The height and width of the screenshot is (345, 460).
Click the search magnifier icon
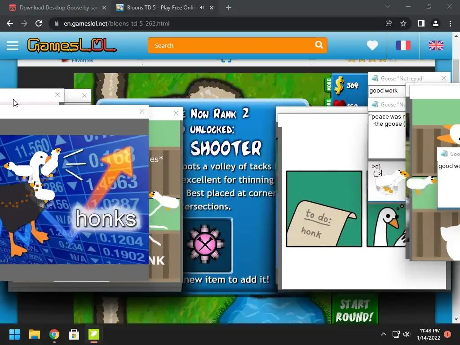coord(319,45)
